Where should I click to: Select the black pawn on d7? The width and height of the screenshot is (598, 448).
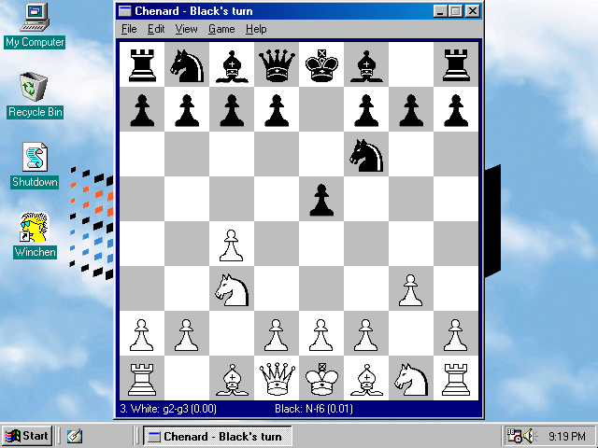(277, 110)
